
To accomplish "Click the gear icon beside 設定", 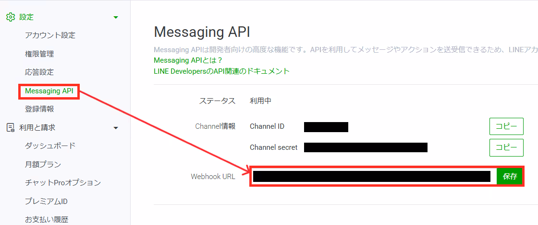I will click(x=11, y=17).
